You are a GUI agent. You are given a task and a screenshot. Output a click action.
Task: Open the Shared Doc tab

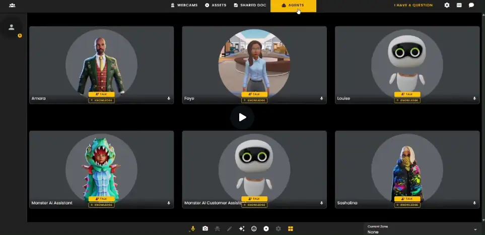(x=249, y=5)
